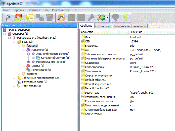Refresh the selected object with the green arrows icon
Image resolution: width=175 pixels, height=131 pixels.
pos(18,18)
